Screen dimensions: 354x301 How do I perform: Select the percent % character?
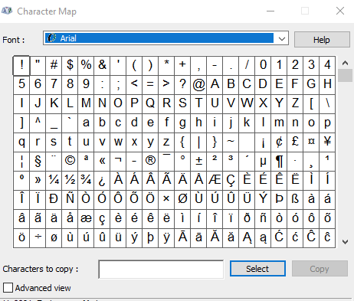(x=86, y=66)
